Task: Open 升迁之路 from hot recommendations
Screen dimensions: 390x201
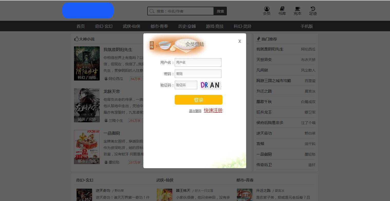Action: (264, 91)
